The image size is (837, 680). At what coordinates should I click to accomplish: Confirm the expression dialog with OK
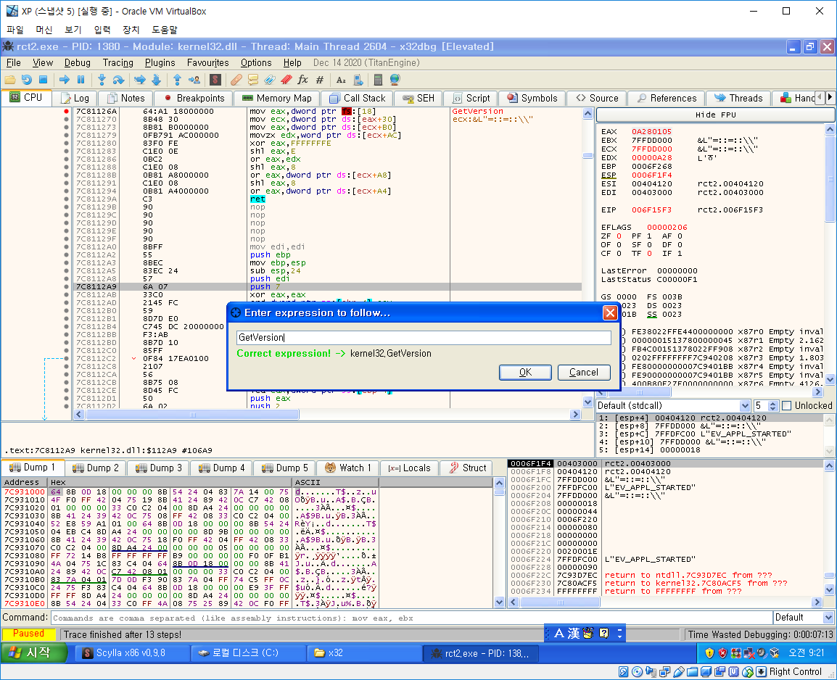click(x=525, y=373)
